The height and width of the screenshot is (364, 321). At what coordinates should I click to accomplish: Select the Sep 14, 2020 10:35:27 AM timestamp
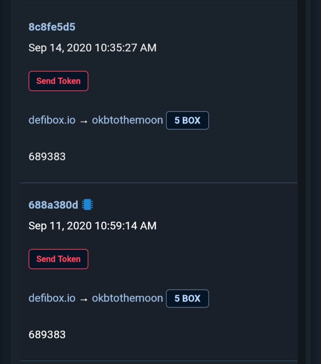[92, 48]
